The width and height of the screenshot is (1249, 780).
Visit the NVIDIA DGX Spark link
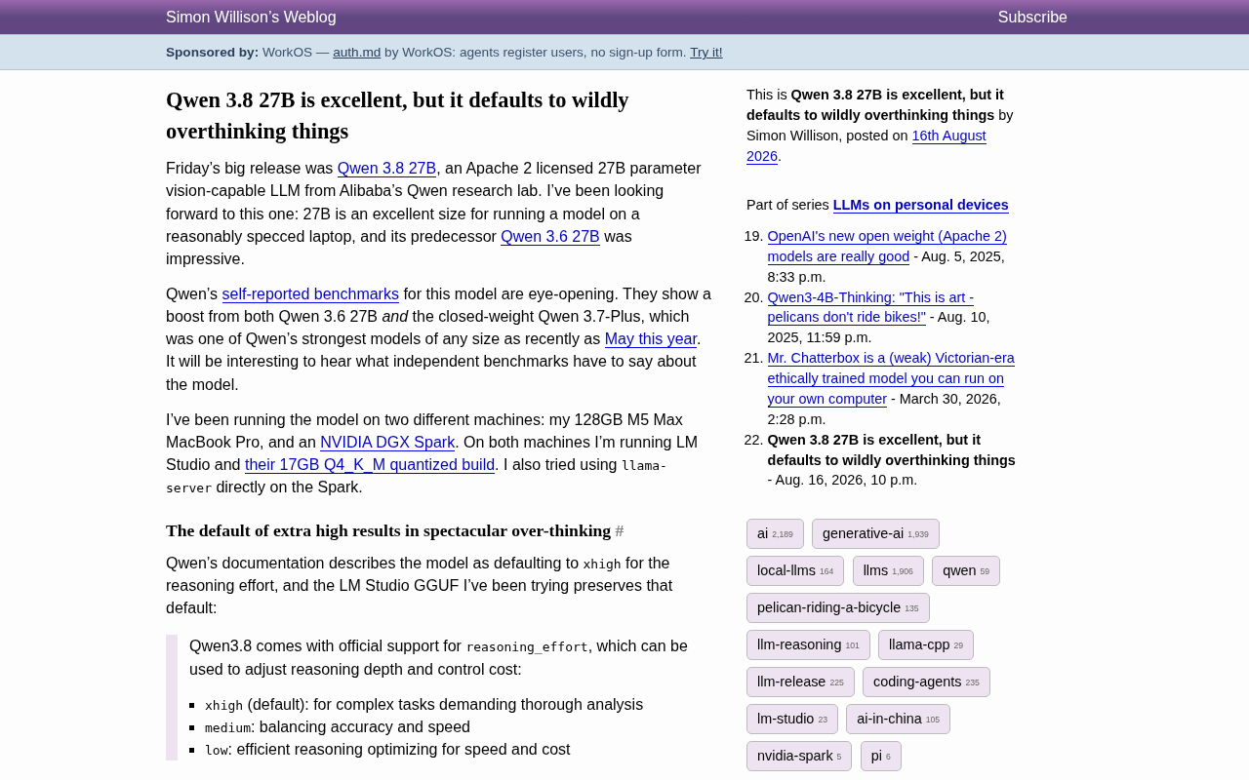click(387, 443)
